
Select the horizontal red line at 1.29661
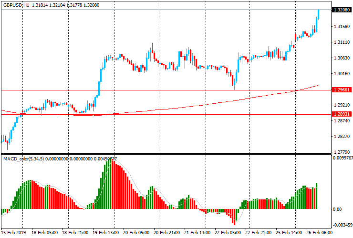[166, 90]
